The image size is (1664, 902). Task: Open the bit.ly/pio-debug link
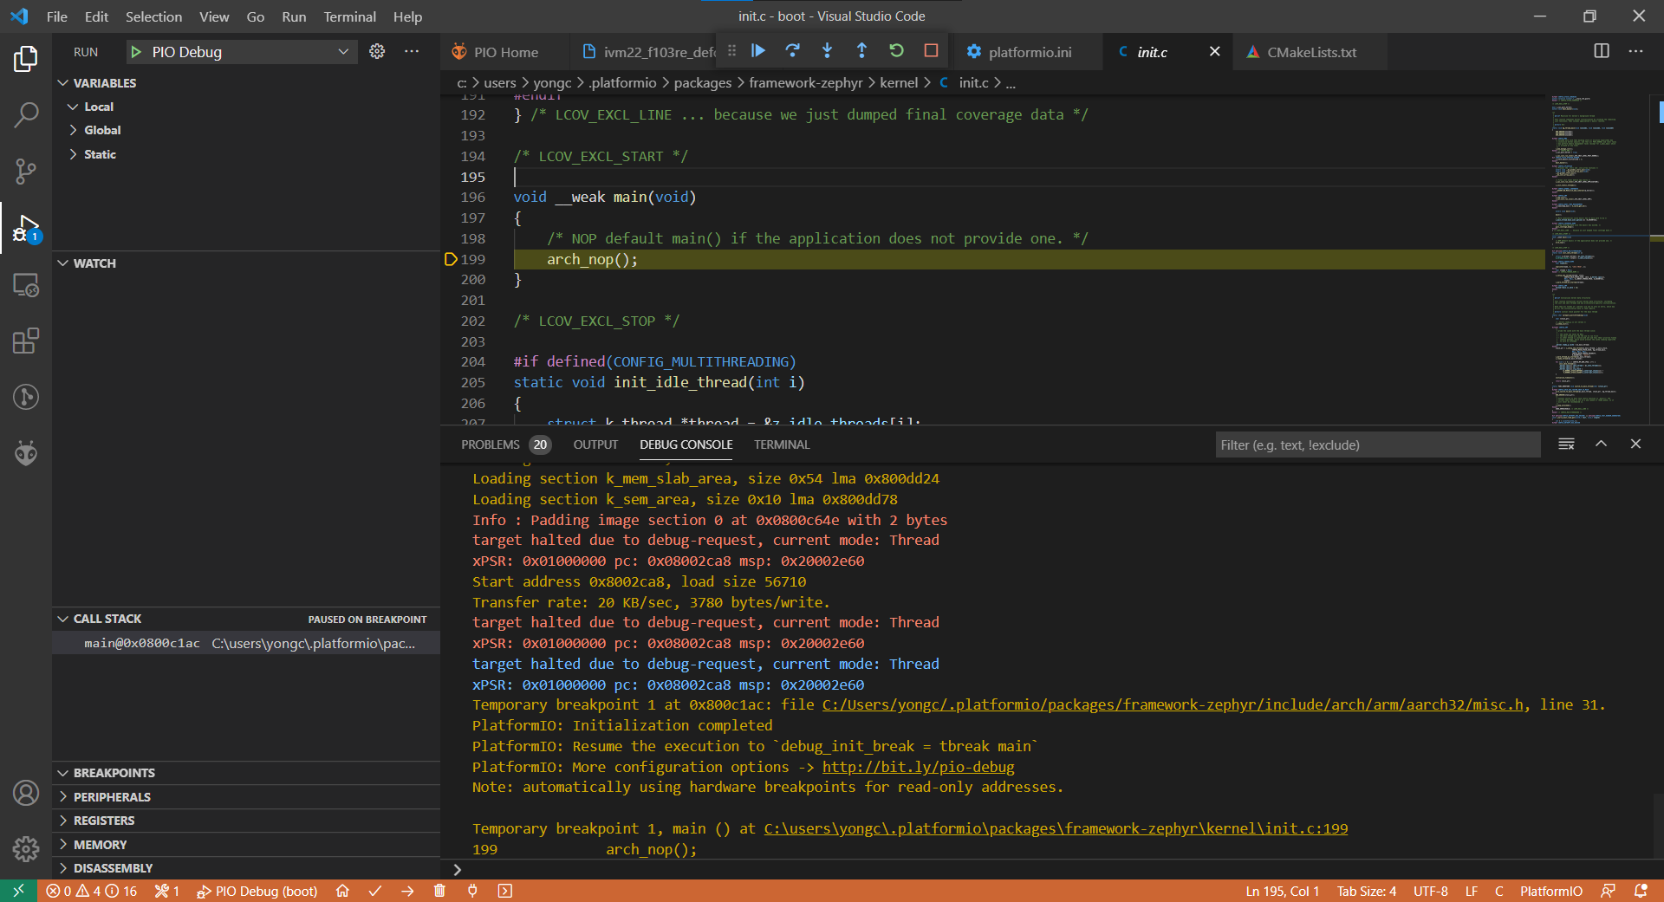click(x=918, y=767)
